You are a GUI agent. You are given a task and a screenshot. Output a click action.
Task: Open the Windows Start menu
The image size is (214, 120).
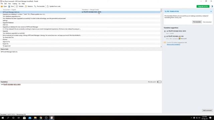click(3, 118)
